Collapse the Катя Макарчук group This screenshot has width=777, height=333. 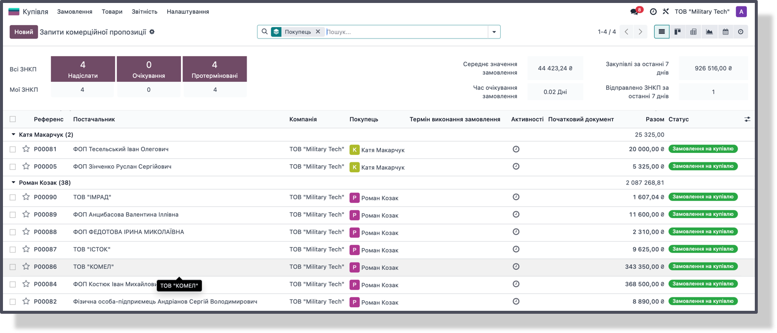[x=14, y=135]
